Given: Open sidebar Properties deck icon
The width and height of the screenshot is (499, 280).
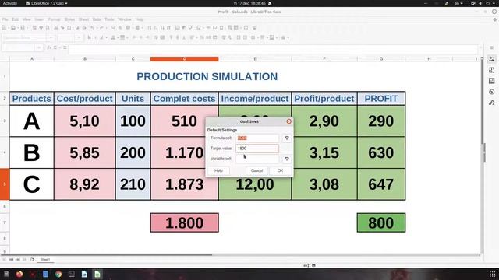Looking at the screenshot, I should click(x=492, y=59).
